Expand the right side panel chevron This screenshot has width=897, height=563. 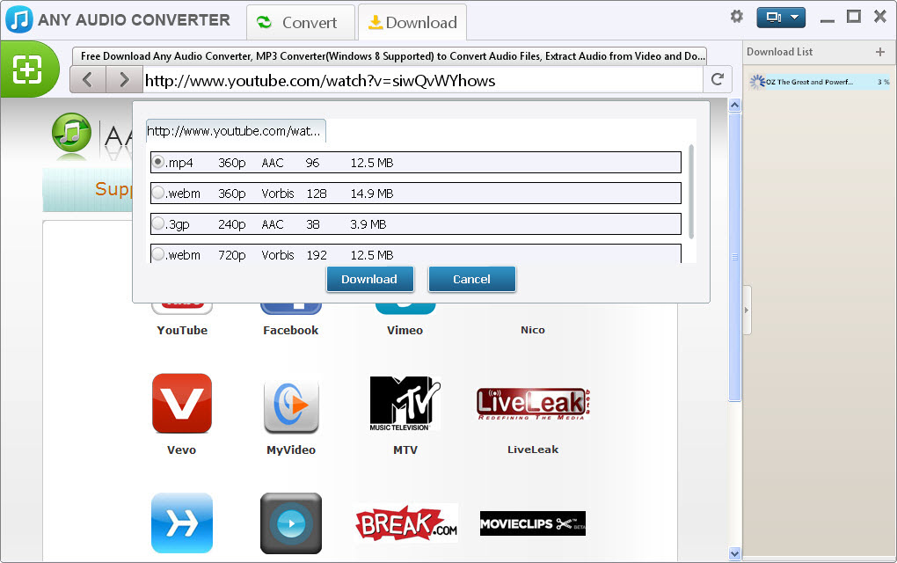pos(746,310)
